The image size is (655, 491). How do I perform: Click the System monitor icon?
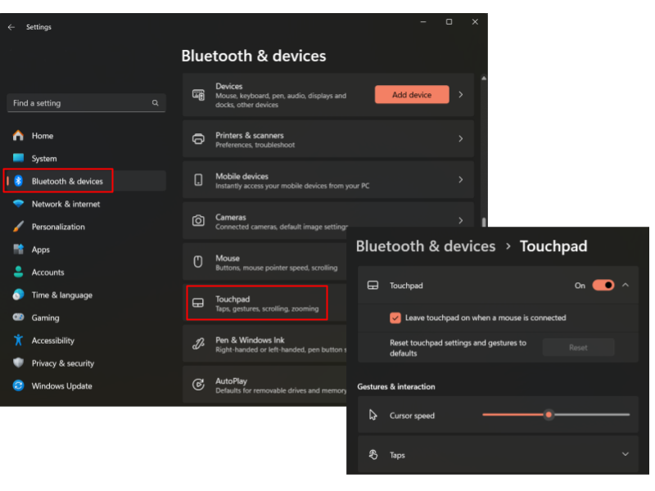click(x=18, y=158)
